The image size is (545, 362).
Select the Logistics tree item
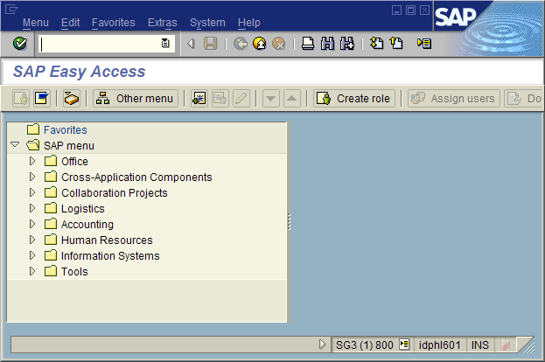(x=83, y=208)
